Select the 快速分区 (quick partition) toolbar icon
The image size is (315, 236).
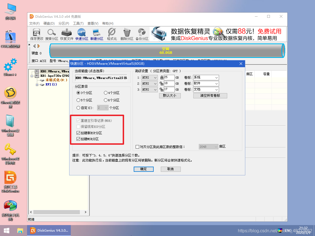[x=82, y=34]
